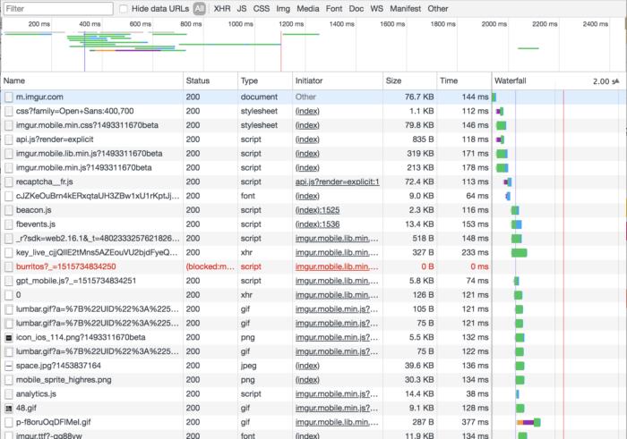Filter requests by Img
627x439 pixels.
(283, 9)
